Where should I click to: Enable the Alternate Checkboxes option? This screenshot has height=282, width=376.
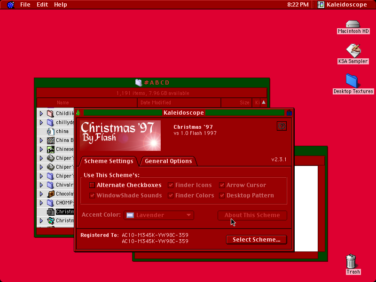coord(92,185)
